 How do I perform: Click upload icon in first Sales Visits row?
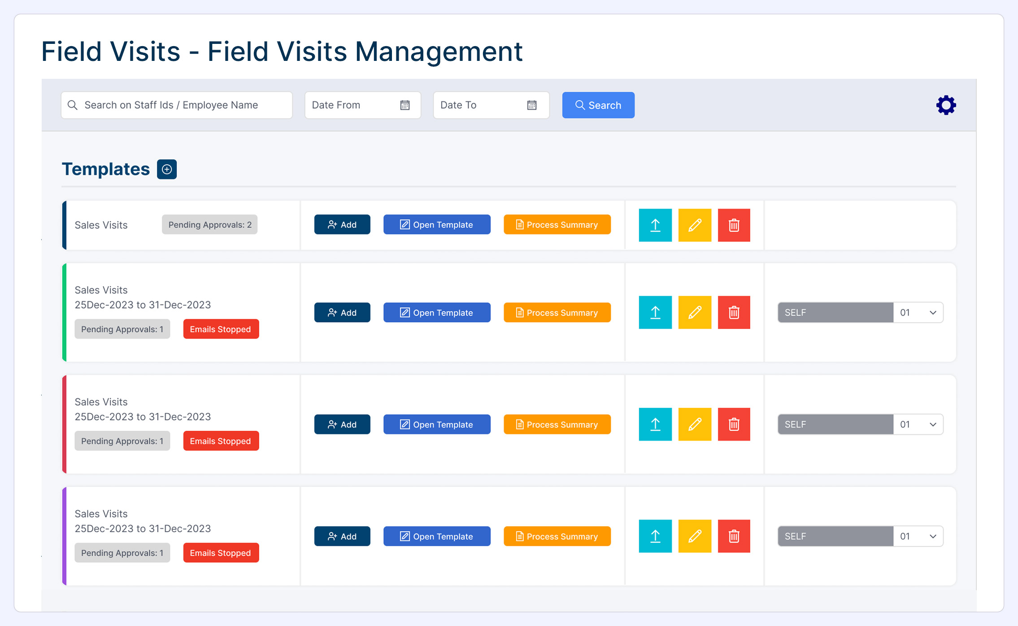point(655,225)
